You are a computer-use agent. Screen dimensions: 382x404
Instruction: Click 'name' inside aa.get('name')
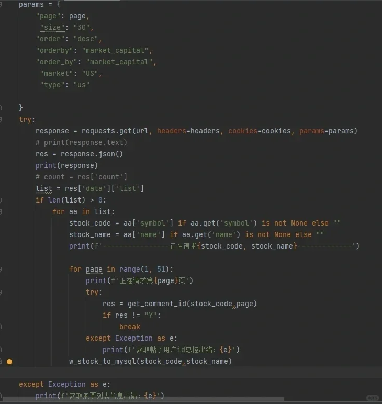(223, 235)
